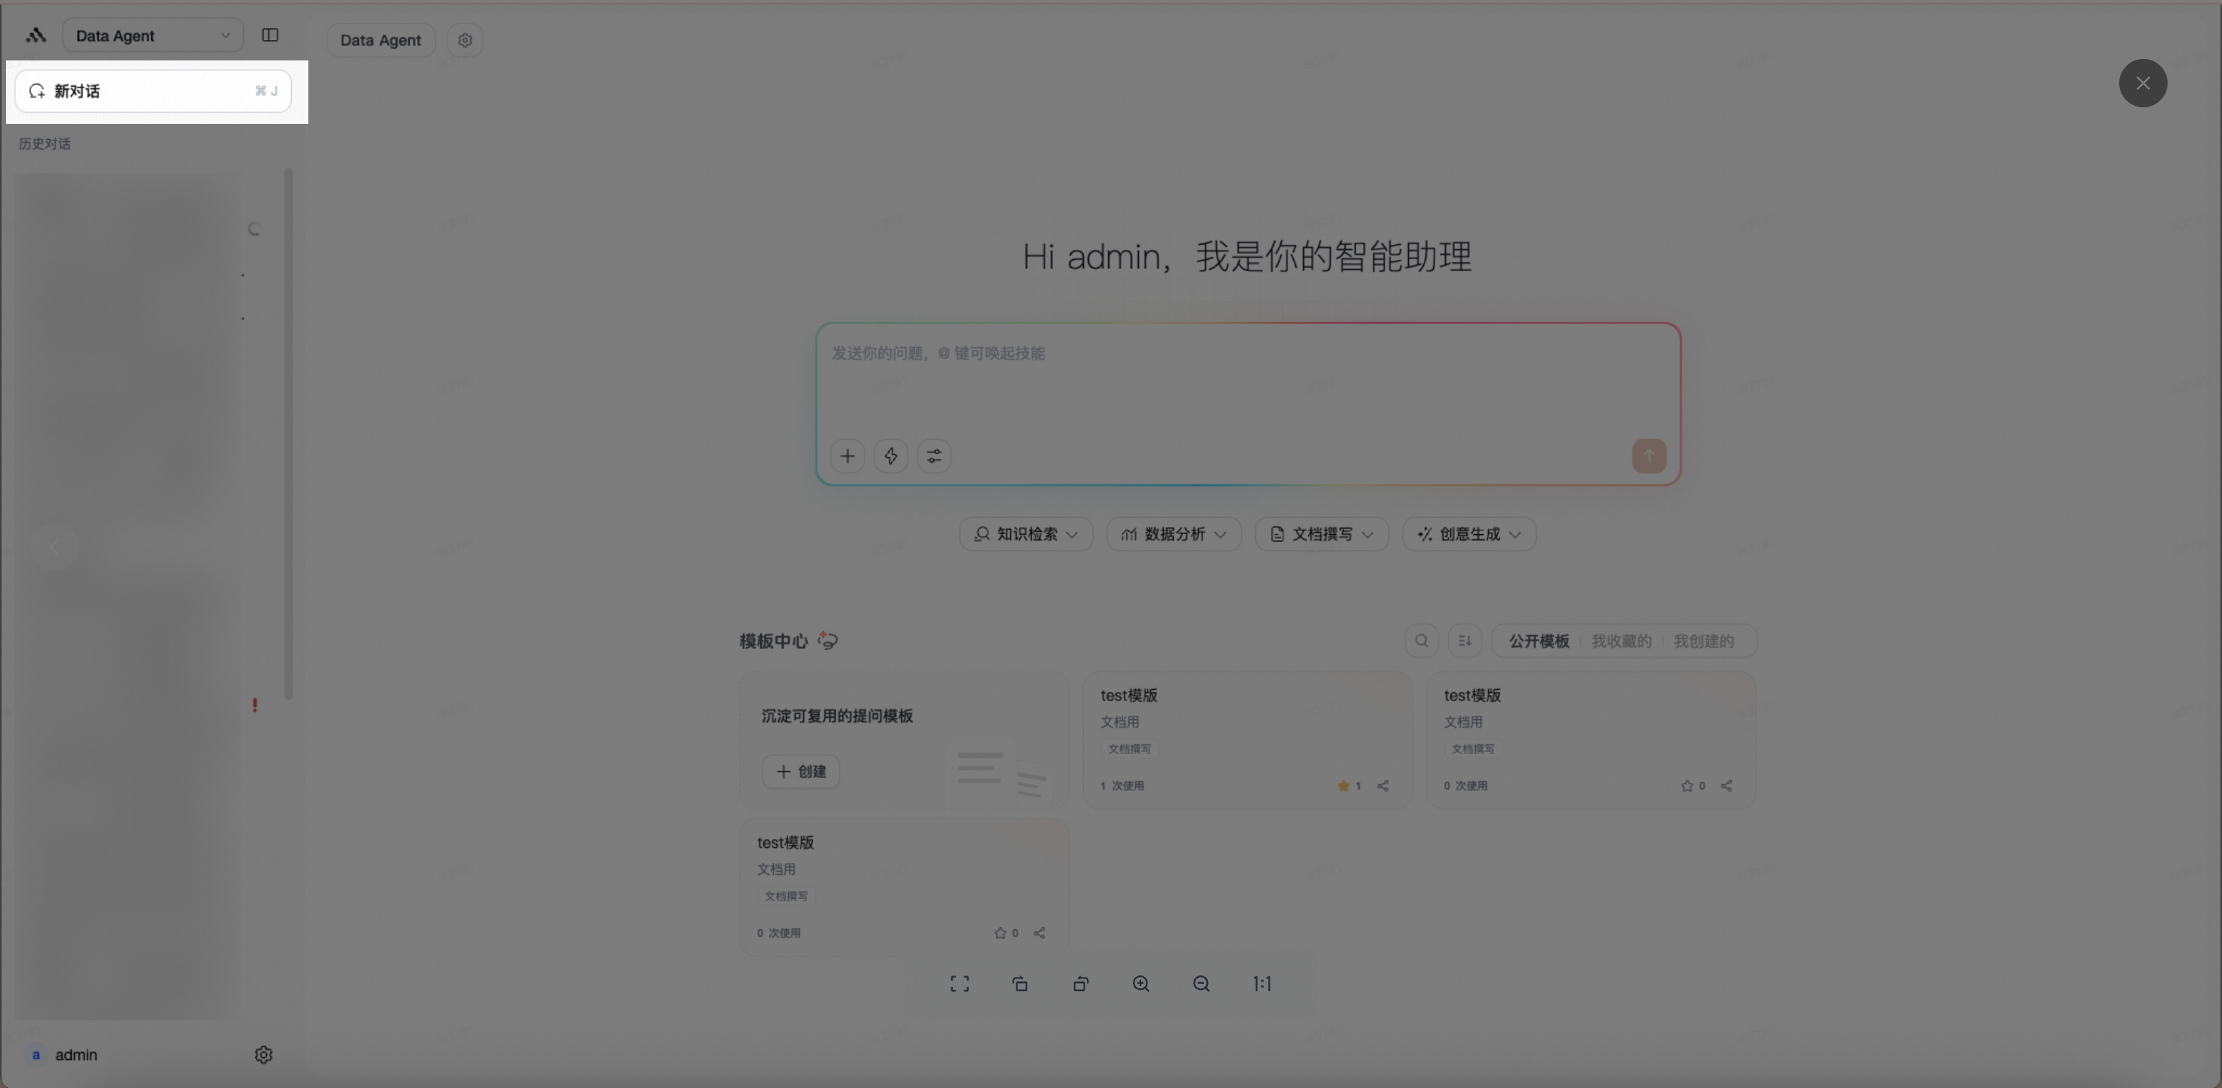The width and height of the screenshot is (2222, 1088).
Task: Click the lightning bolt skill icon
Action: coord(890,456)
